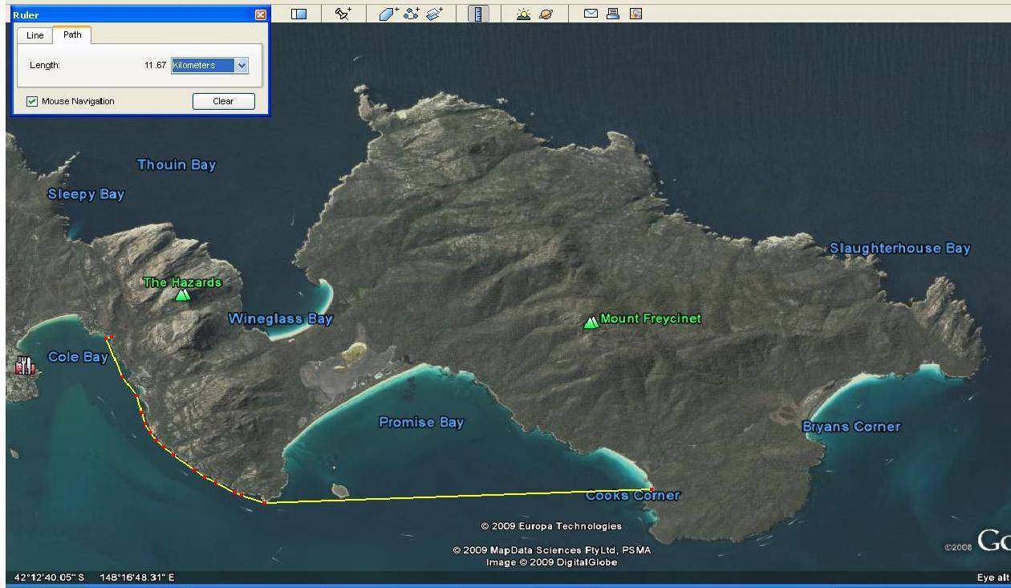Uncheck the Mouse Navigation checkbox
Viewport: 1011px width, 588px height.
tap(32, 101)
